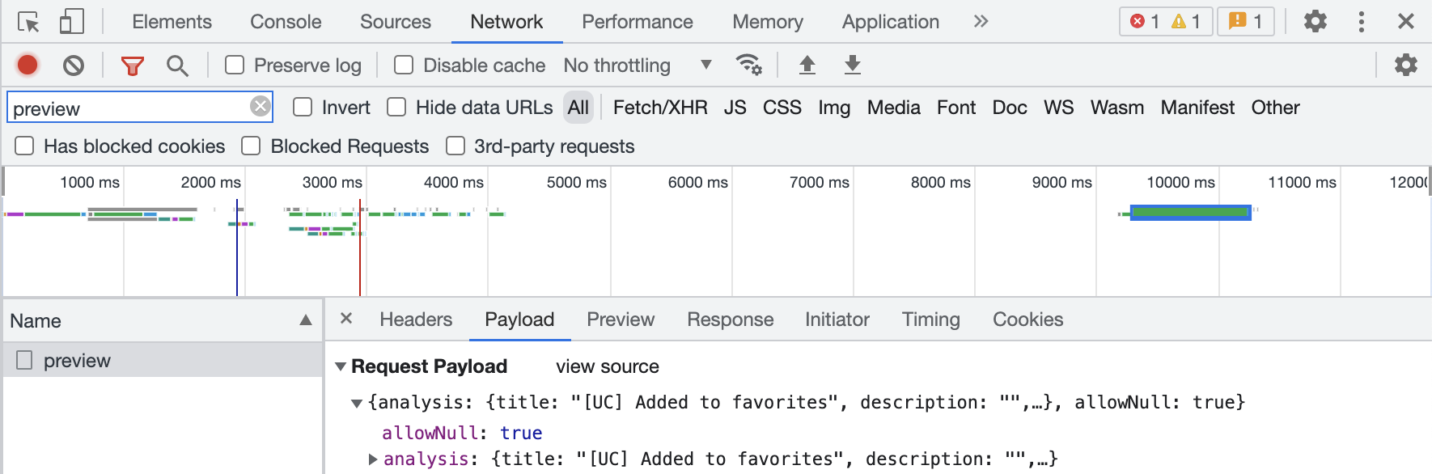
Task: Stop recording network log
Action: click(x=28, y=65)
